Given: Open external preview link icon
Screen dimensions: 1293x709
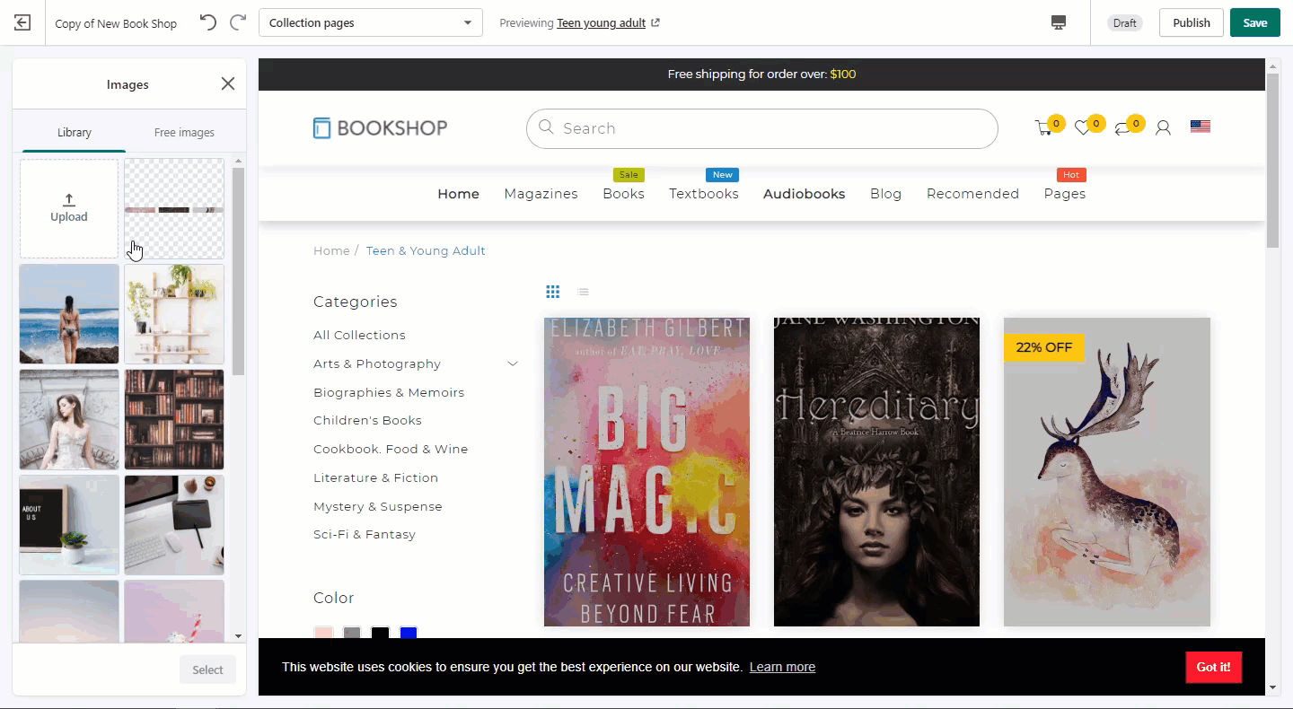Looking at the screenshot, I should point(655,23).
